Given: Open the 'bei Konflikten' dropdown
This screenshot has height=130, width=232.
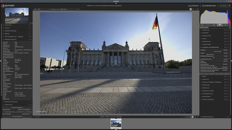Looking at the screenshot, I should coord(17,114).
